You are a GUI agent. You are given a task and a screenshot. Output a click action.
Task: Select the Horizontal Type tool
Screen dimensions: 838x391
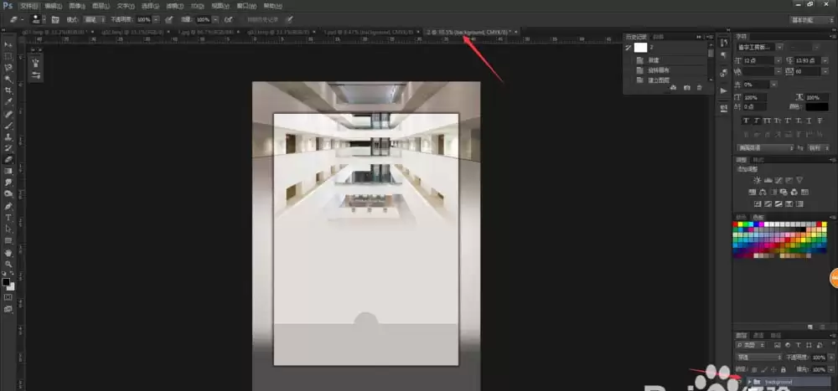8,218
